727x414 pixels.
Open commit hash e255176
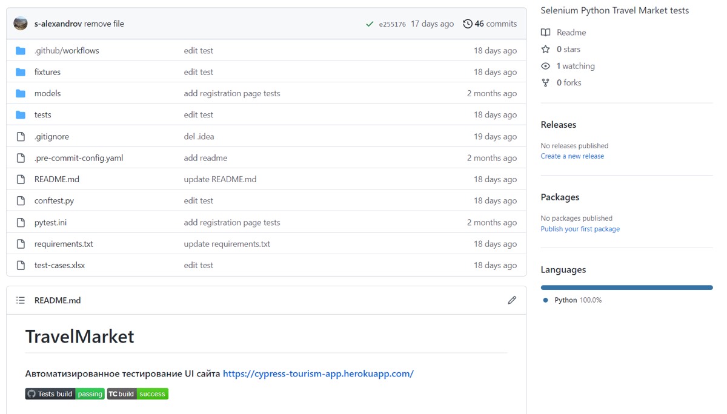tap(392, 25)
